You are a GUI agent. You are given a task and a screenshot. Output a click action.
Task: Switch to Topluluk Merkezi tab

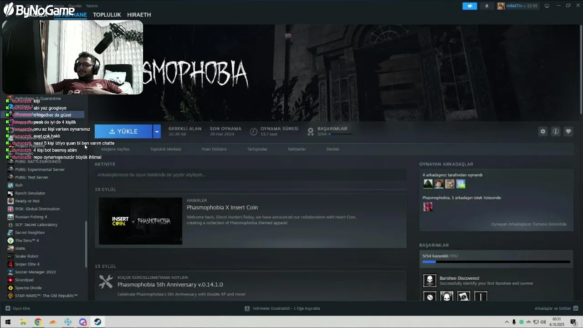click(166, 149)
